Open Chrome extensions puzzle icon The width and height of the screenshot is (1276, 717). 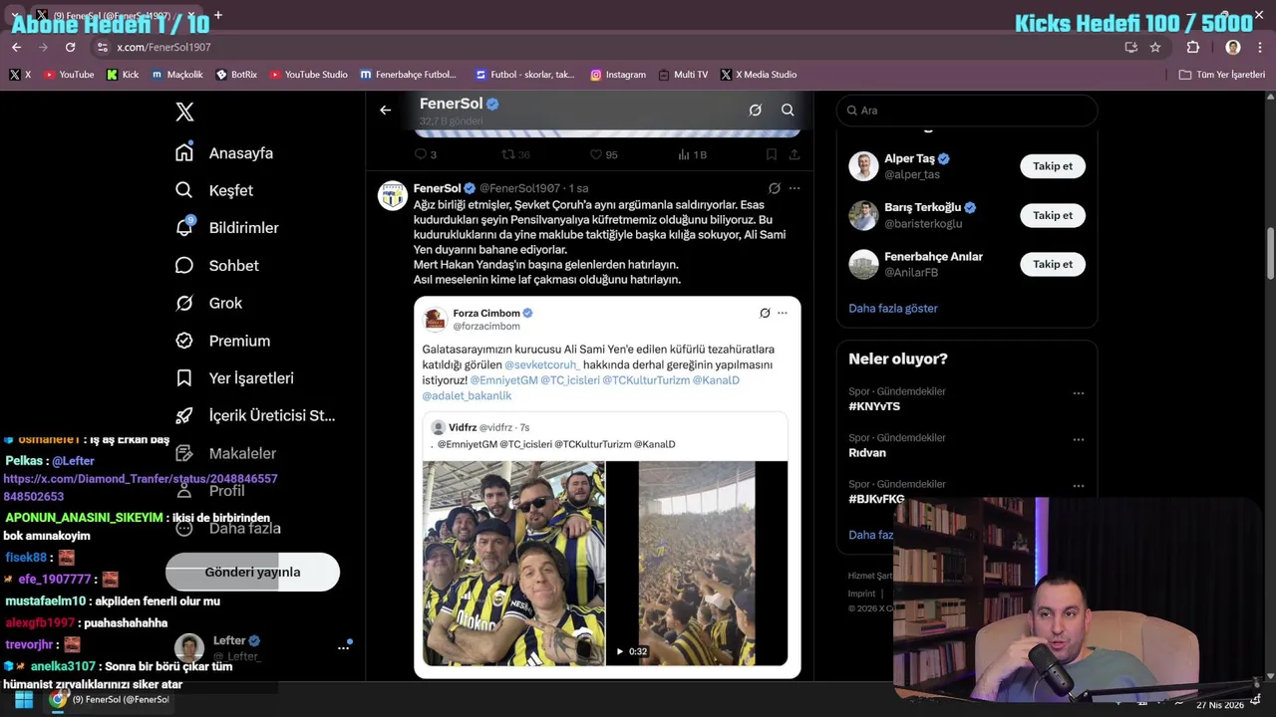1193,47
